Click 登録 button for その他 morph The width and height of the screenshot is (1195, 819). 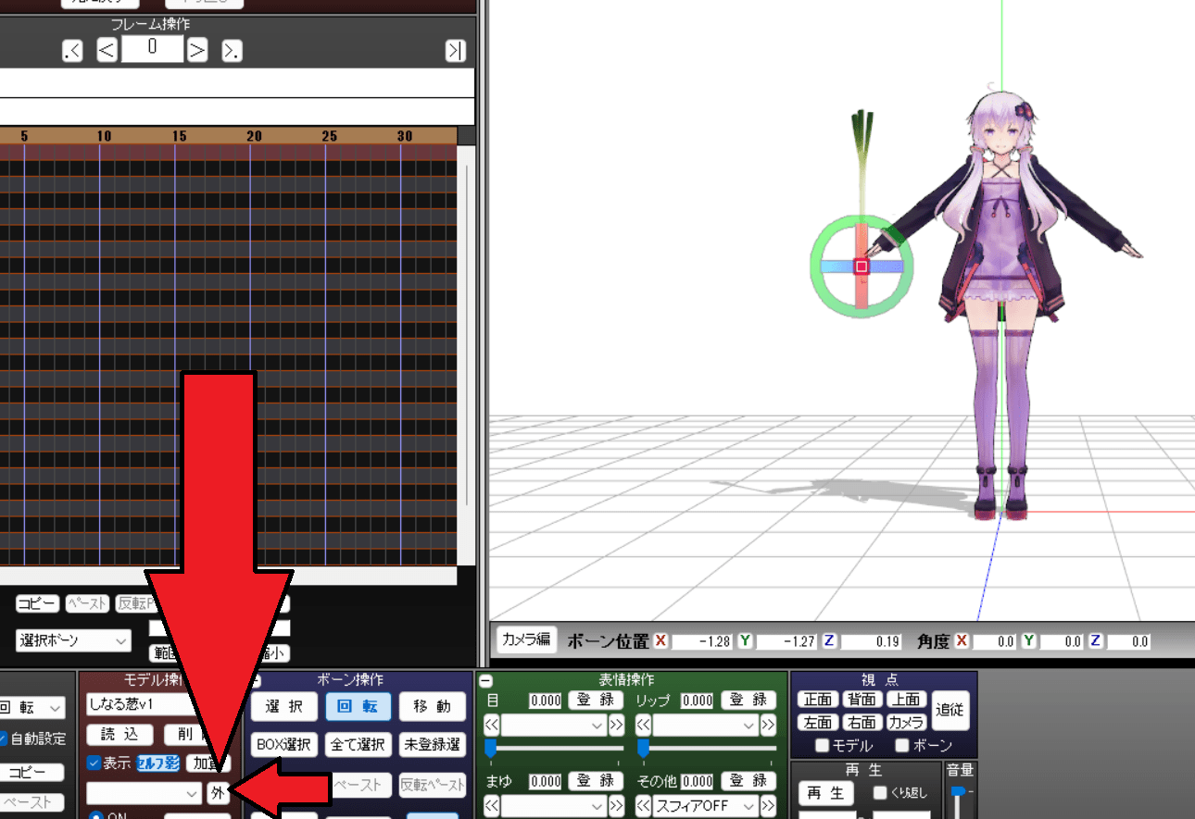tap(748, 781)
